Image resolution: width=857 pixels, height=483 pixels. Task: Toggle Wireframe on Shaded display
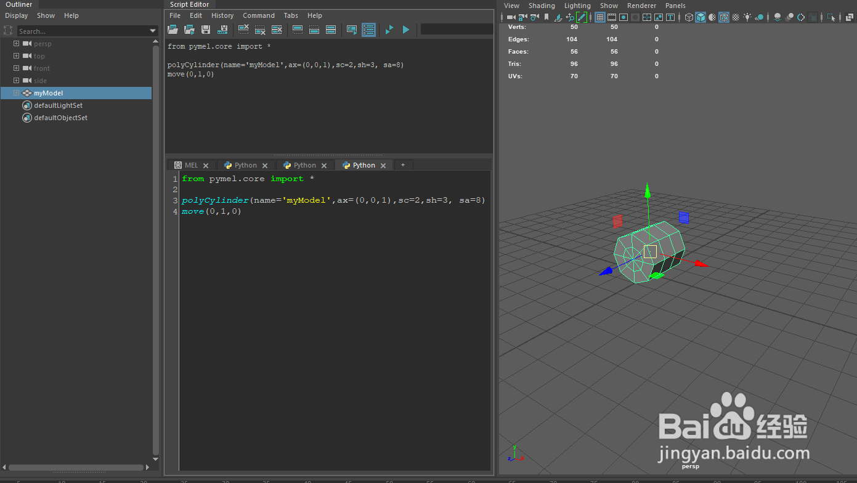pos(724,17)
